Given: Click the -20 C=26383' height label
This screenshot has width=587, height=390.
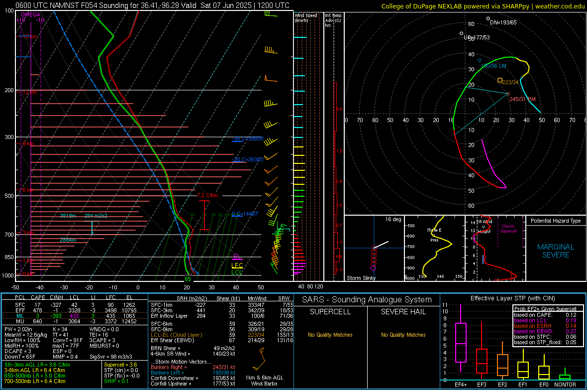Looking at the screenshot, I should (248, 159).
